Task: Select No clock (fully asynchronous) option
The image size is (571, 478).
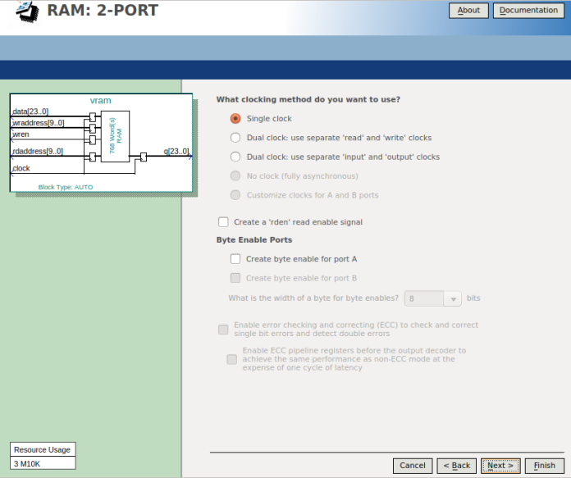Action: 235,176
